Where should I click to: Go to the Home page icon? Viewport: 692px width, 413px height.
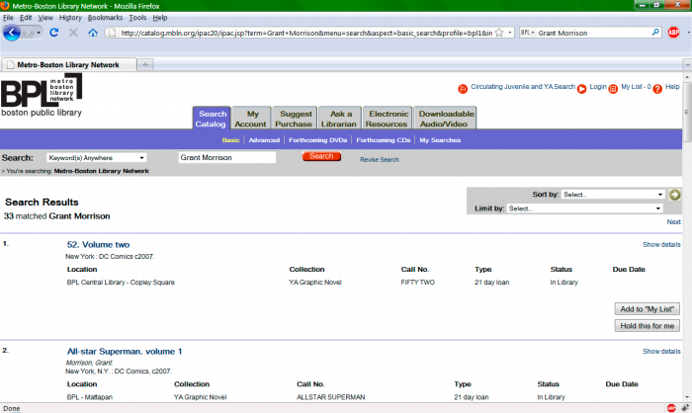[93, 33]
